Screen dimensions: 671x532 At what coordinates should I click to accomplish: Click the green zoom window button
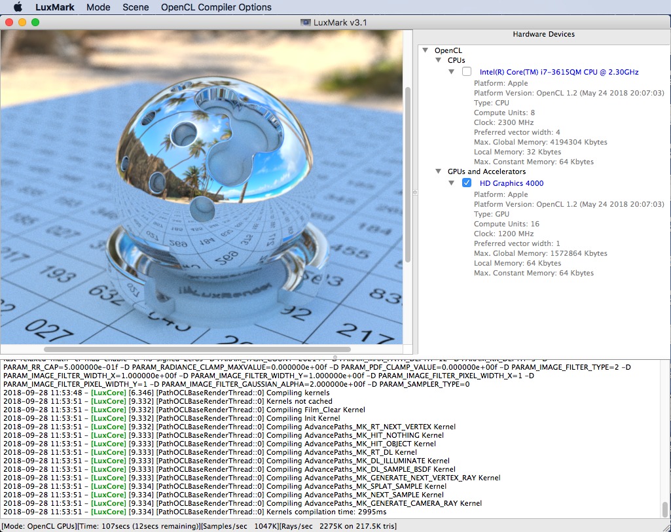[x=35, y=22]
